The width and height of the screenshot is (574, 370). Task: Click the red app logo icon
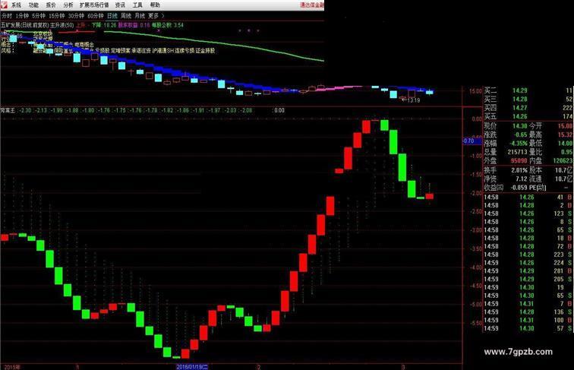(4, 5)
